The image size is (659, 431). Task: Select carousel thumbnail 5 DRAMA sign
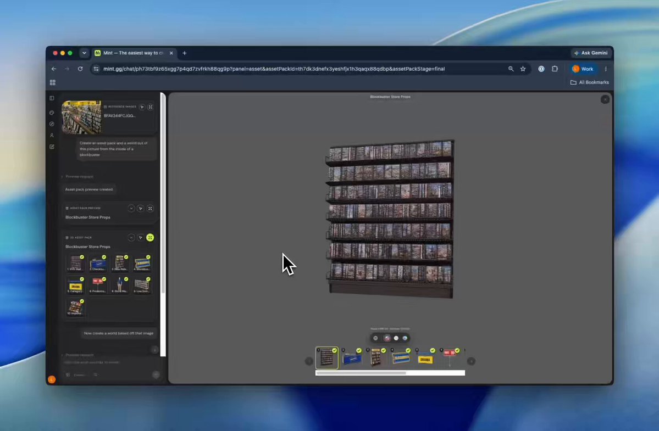click(x=425, y=358)
